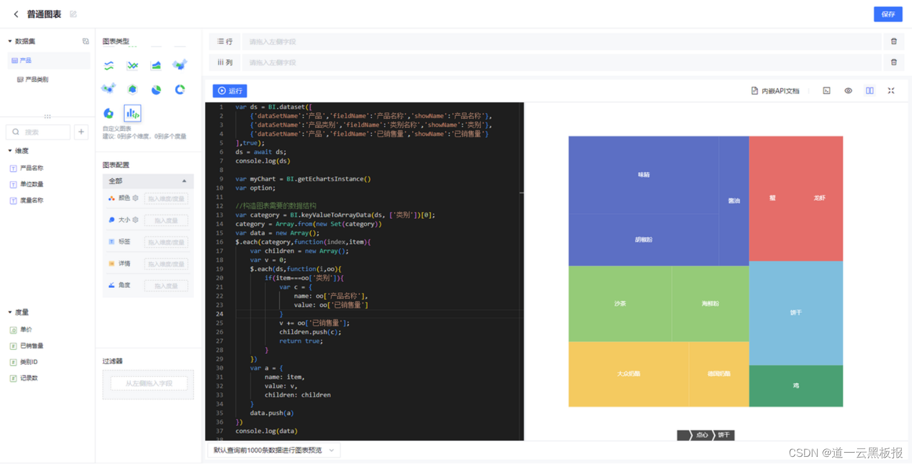Click the 鸡 treemap block
Screen dimensions: 912x464
tap(796, 385)
